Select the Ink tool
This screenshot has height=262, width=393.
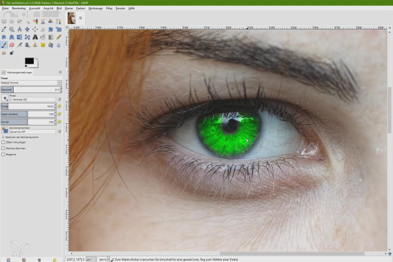click(28, 45)
